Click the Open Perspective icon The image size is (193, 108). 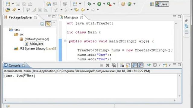pos(152,4)
